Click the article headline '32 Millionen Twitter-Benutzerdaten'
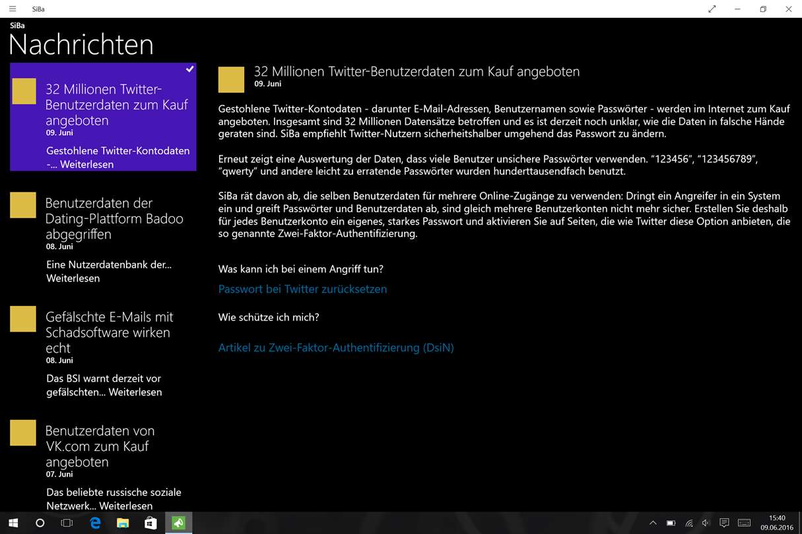The image size is (802, 534). pos(417,71)
